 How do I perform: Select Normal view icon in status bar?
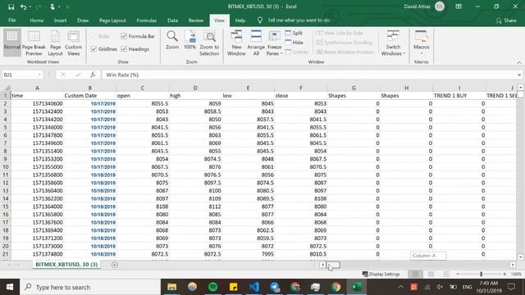point(416,274)
